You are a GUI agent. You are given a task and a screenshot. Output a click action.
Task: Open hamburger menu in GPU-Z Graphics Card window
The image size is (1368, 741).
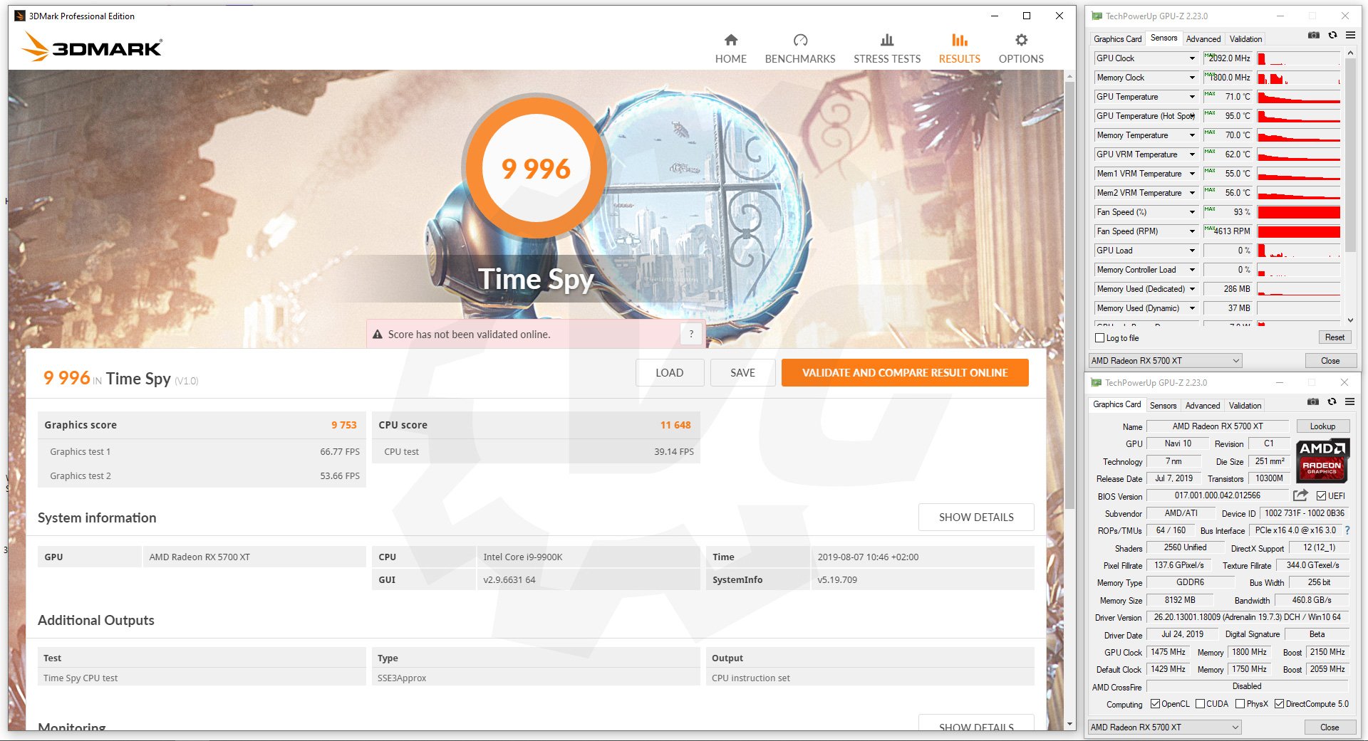[1349, 401]
